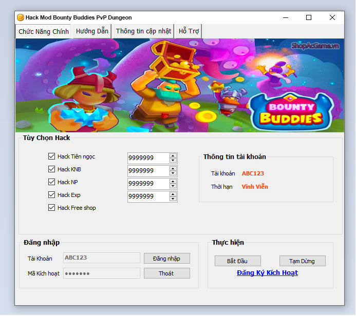Click the Thoát button

click(x=167, y=273)
